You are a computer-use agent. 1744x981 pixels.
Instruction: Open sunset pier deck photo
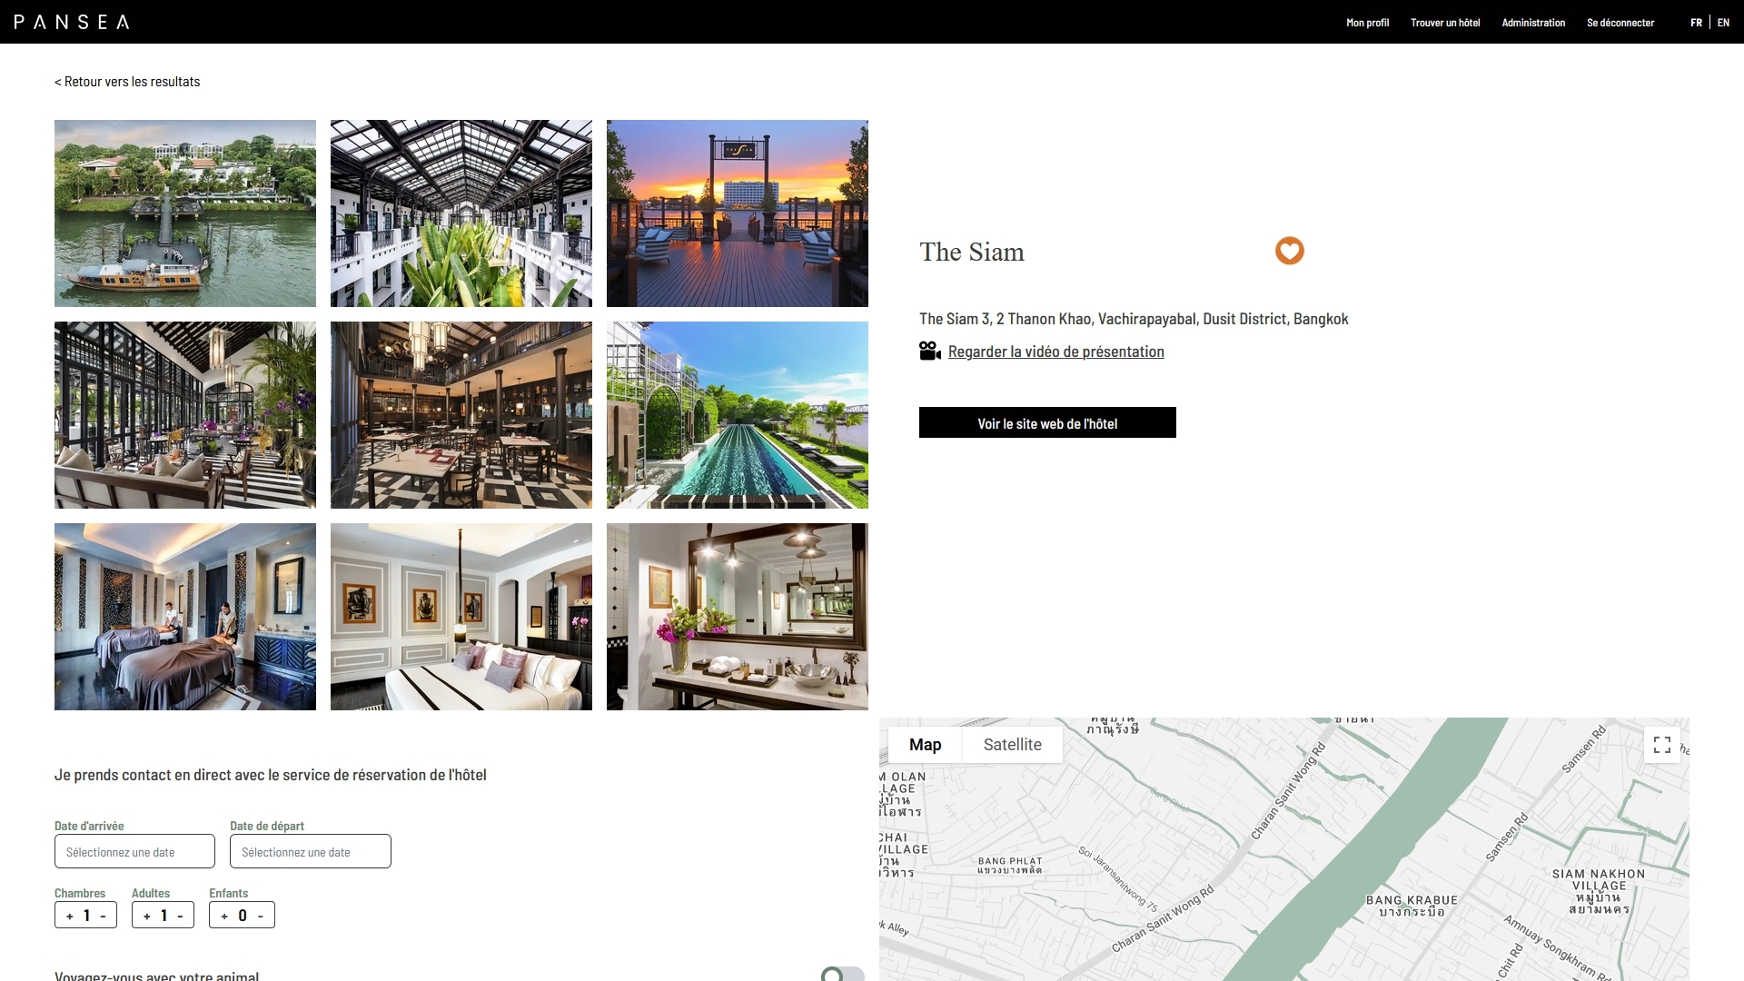click(738, 213)
